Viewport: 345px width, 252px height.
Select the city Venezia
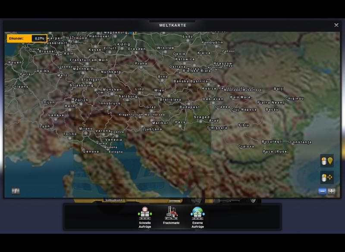click(x=113, y=140)
